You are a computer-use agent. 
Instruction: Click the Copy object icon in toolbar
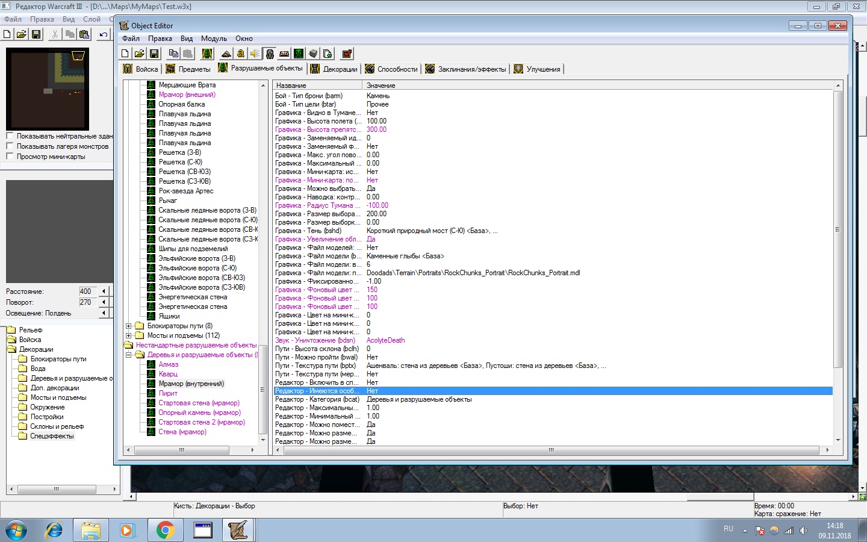tap(173, 54)
